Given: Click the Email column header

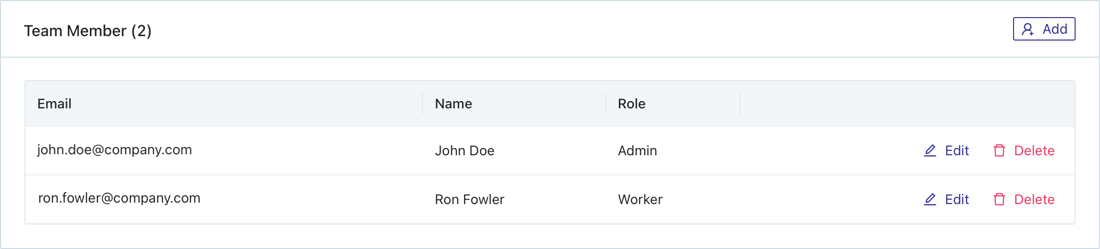Looking at the screenshot, I should (54, 104).
